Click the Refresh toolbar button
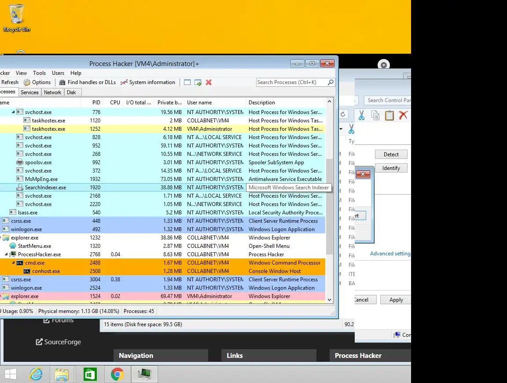Viewport: 507px width, 383px height. click(10, 82)
